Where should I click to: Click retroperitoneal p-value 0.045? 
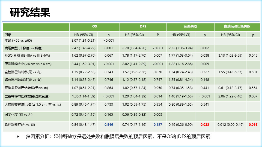(253, 56)
